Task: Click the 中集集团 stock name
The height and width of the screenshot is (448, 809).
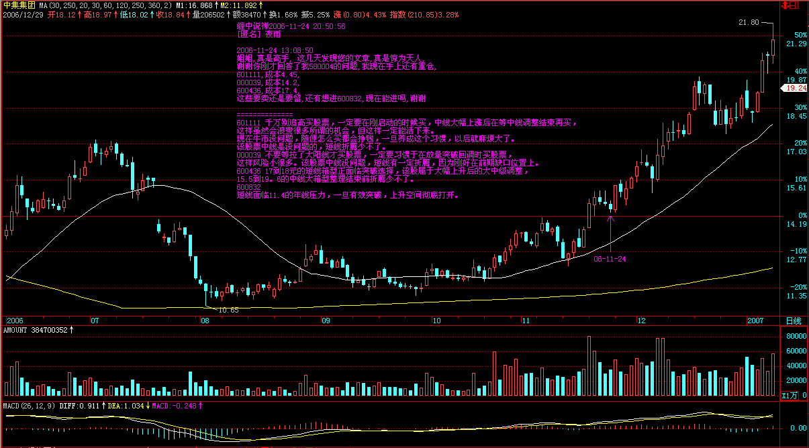Action: point(18,5)
